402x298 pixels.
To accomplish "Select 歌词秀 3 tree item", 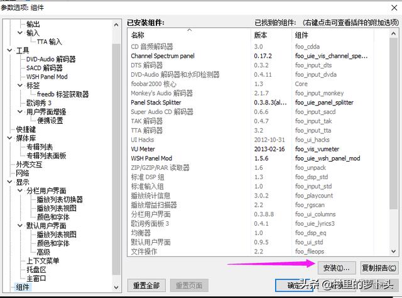I will point(39,103).
